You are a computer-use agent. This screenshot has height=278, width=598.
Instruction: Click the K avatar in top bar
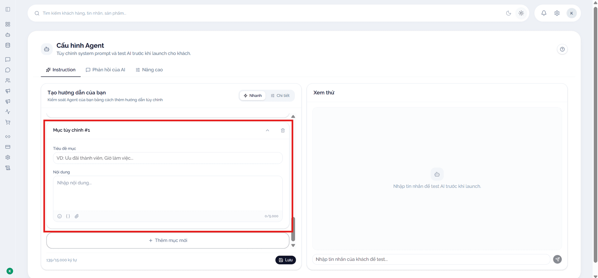572,13
